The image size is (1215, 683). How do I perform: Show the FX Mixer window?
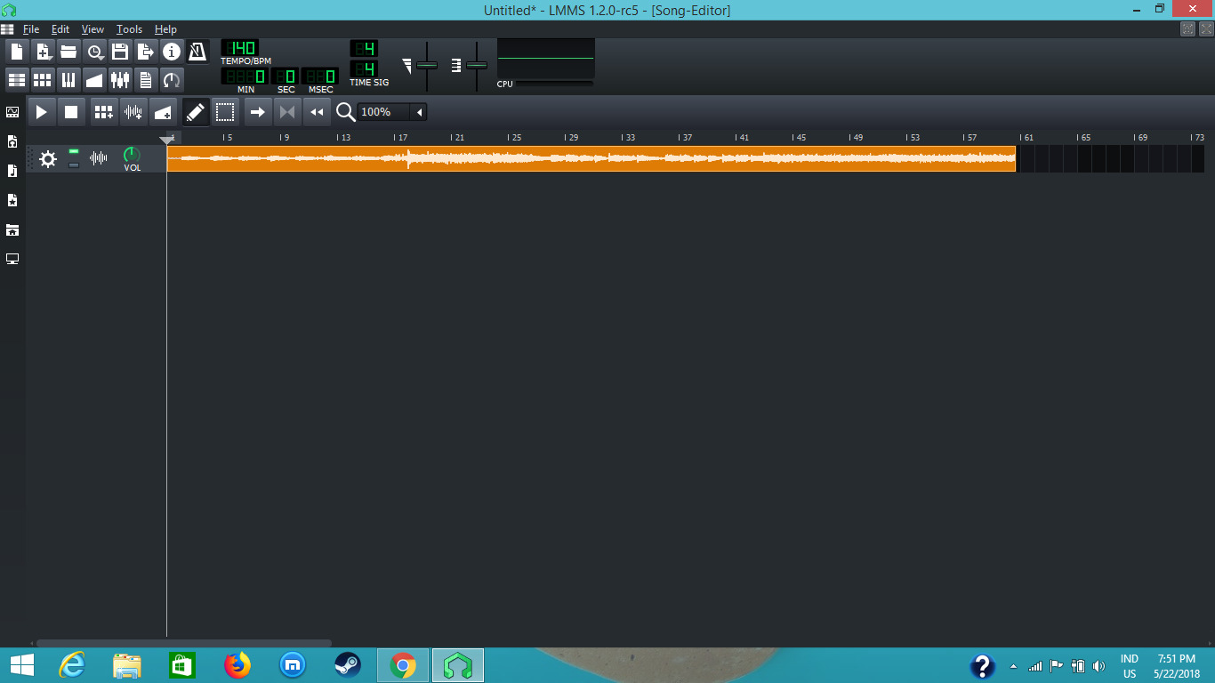click(x=120, y=80)
